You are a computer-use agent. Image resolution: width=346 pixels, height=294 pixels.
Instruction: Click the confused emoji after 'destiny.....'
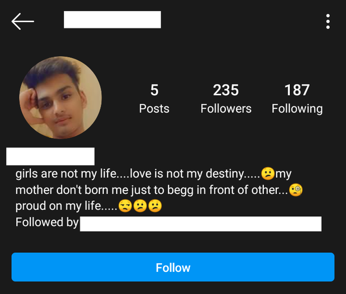coord(268,173)
